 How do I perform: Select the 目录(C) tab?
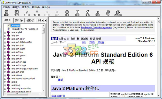coord(8,20)
